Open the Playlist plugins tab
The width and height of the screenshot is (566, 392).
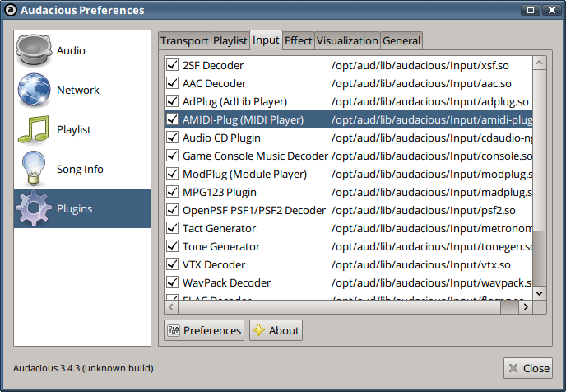230,40
